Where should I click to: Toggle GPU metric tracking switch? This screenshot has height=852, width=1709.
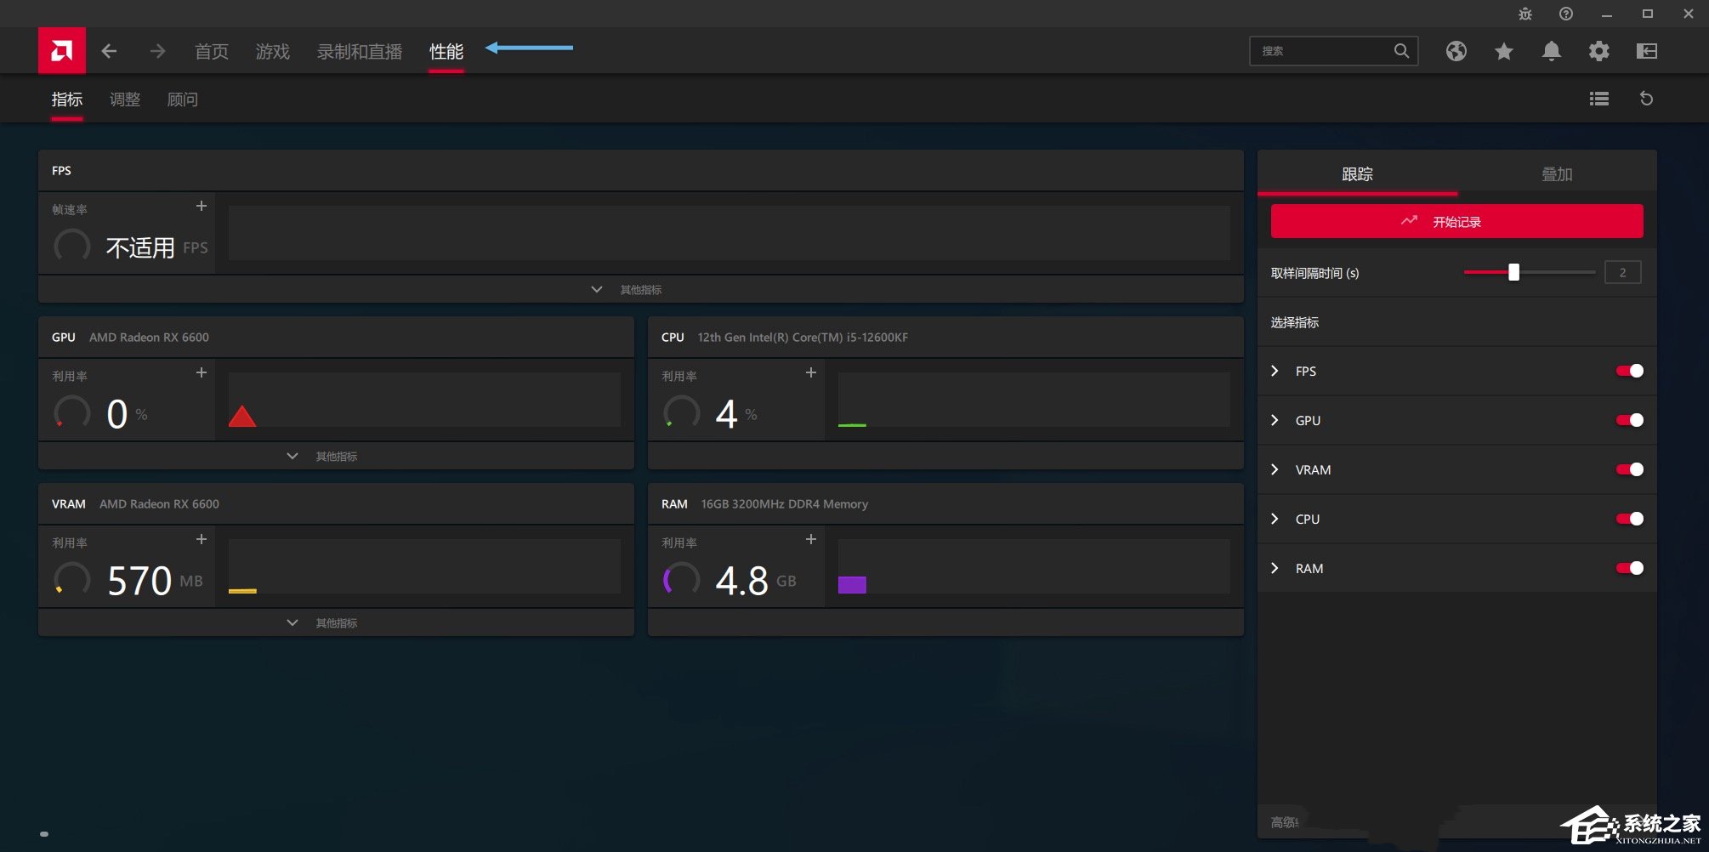pyautogui.click(x=1630, y=420)
